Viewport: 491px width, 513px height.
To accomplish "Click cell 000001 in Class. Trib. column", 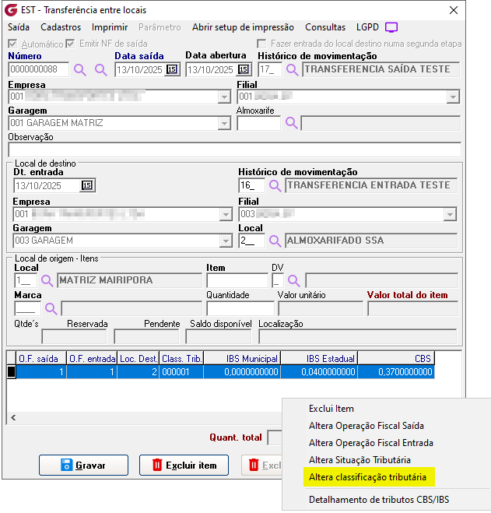I will (x=181, y=372).
